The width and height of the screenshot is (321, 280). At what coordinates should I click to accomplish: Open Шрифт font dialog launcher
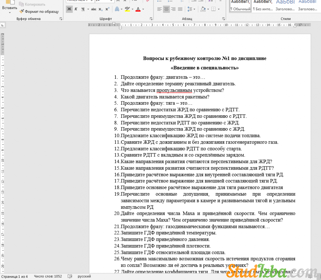click(151, 19)
